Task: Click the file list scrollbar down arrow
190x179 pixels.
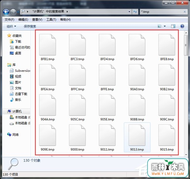Action: [186, 155]
